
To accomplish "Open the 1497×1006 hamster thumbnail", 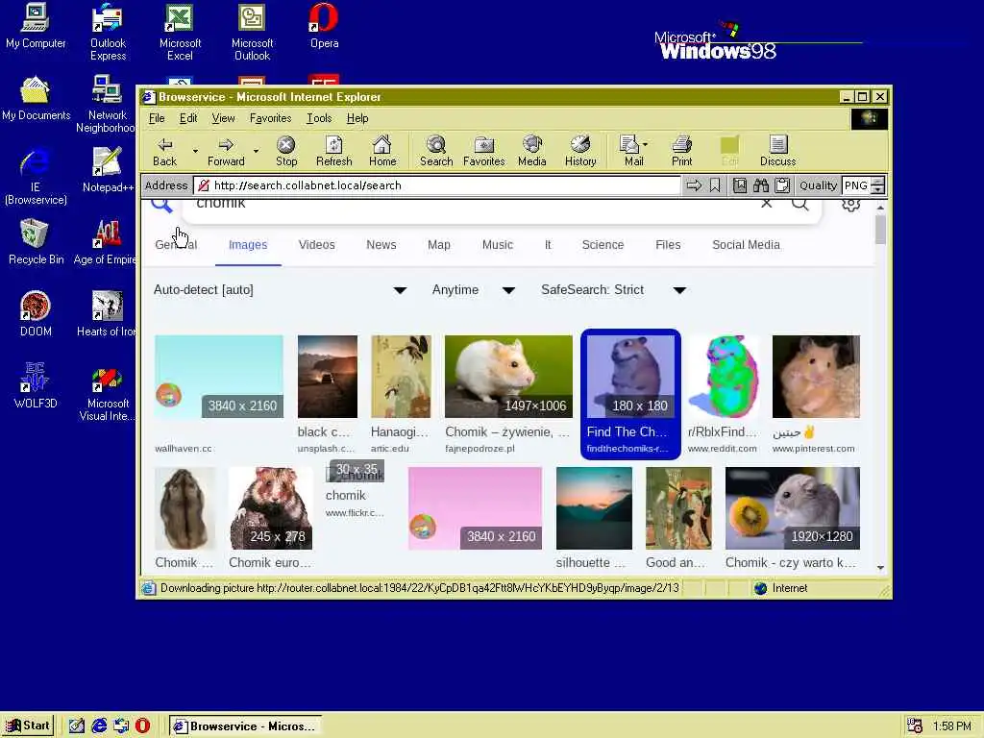I will click(x=508, y=377).
